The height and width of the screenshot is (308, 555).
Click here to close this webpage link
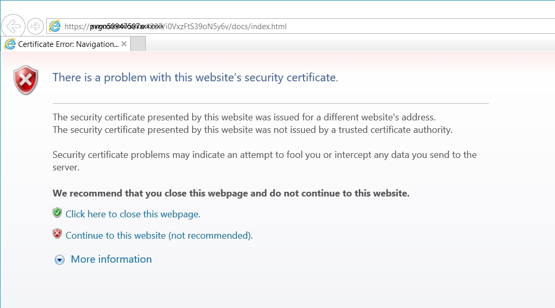133,214
